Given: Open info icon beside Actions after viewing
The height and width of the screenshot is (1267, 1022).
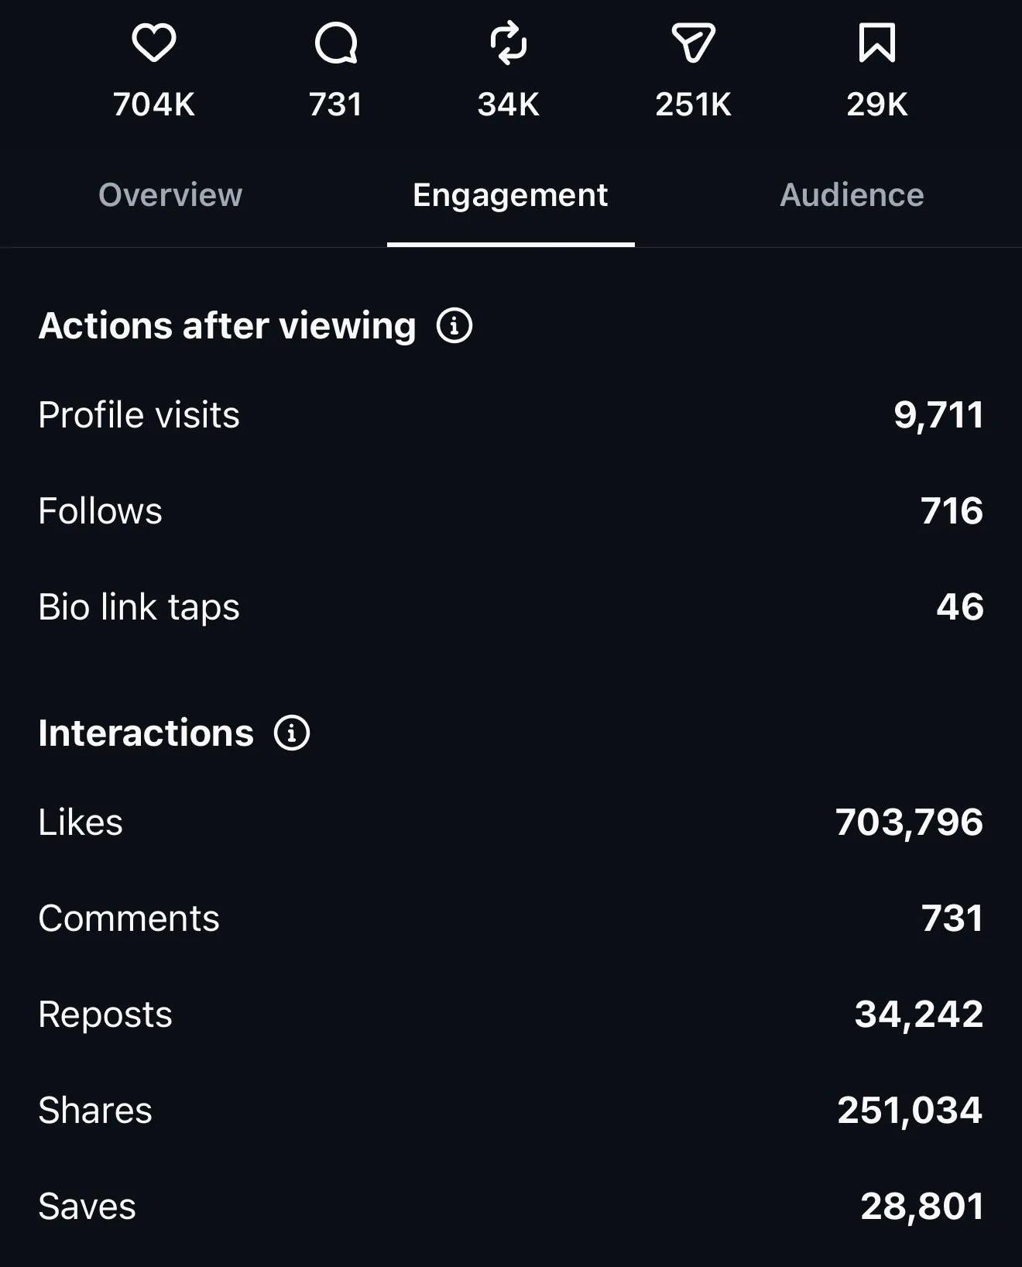Looking at the screenshot, I should [x=454, y=325].
